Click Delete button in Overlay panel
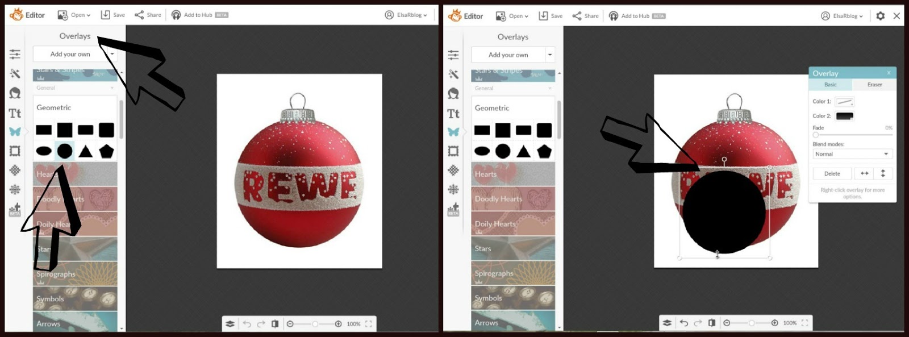 pyautogui.click(x=832, y=173)
